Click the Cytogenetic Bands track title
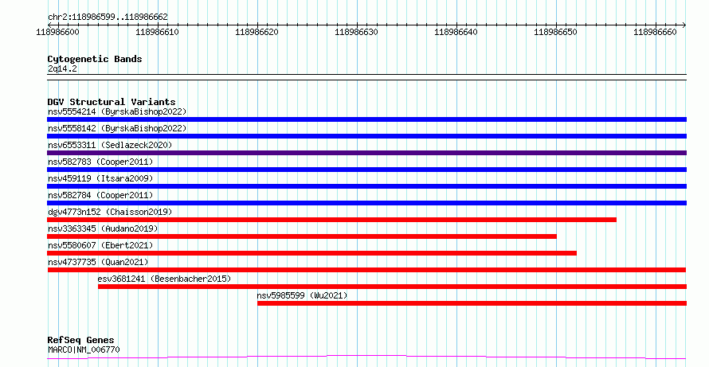This screenshot has width=709, height=367. pyautogui.click(x=95, y=59)
